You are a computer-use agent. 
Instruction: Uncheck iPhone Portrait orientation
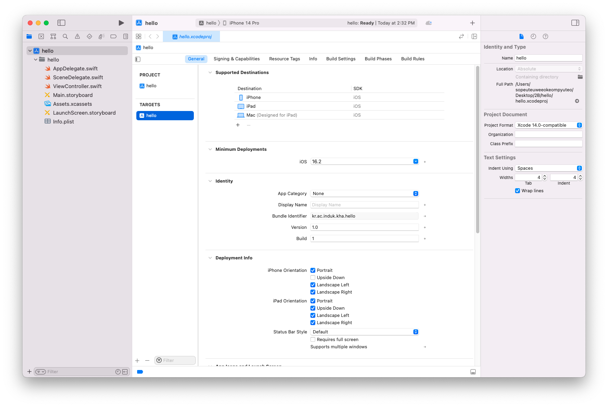(313, 270)
